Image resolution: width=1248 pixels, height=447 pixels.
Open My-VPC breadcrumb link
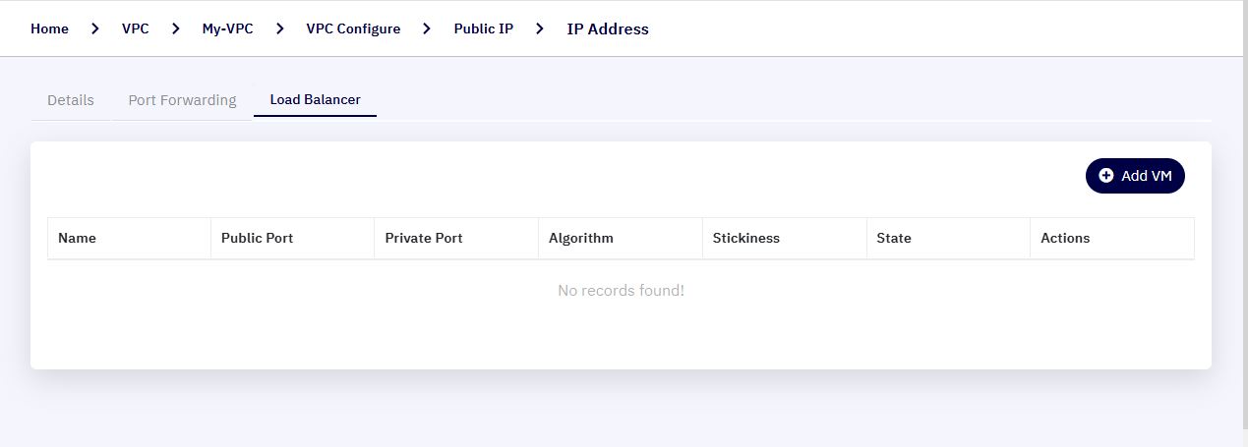tap(228, 28)
